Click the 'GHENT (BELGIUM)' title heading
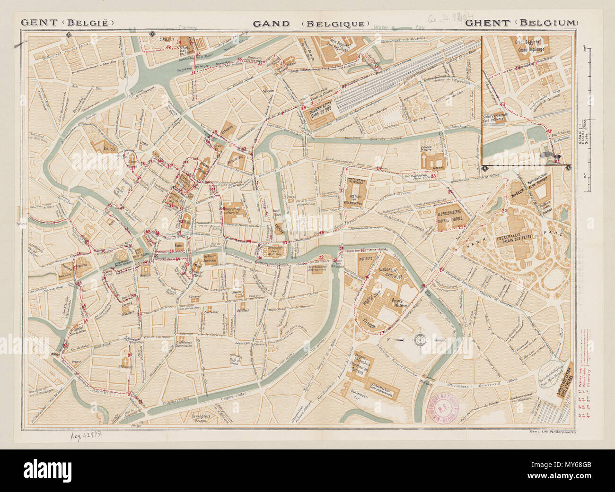 click(x=522, y=23)
